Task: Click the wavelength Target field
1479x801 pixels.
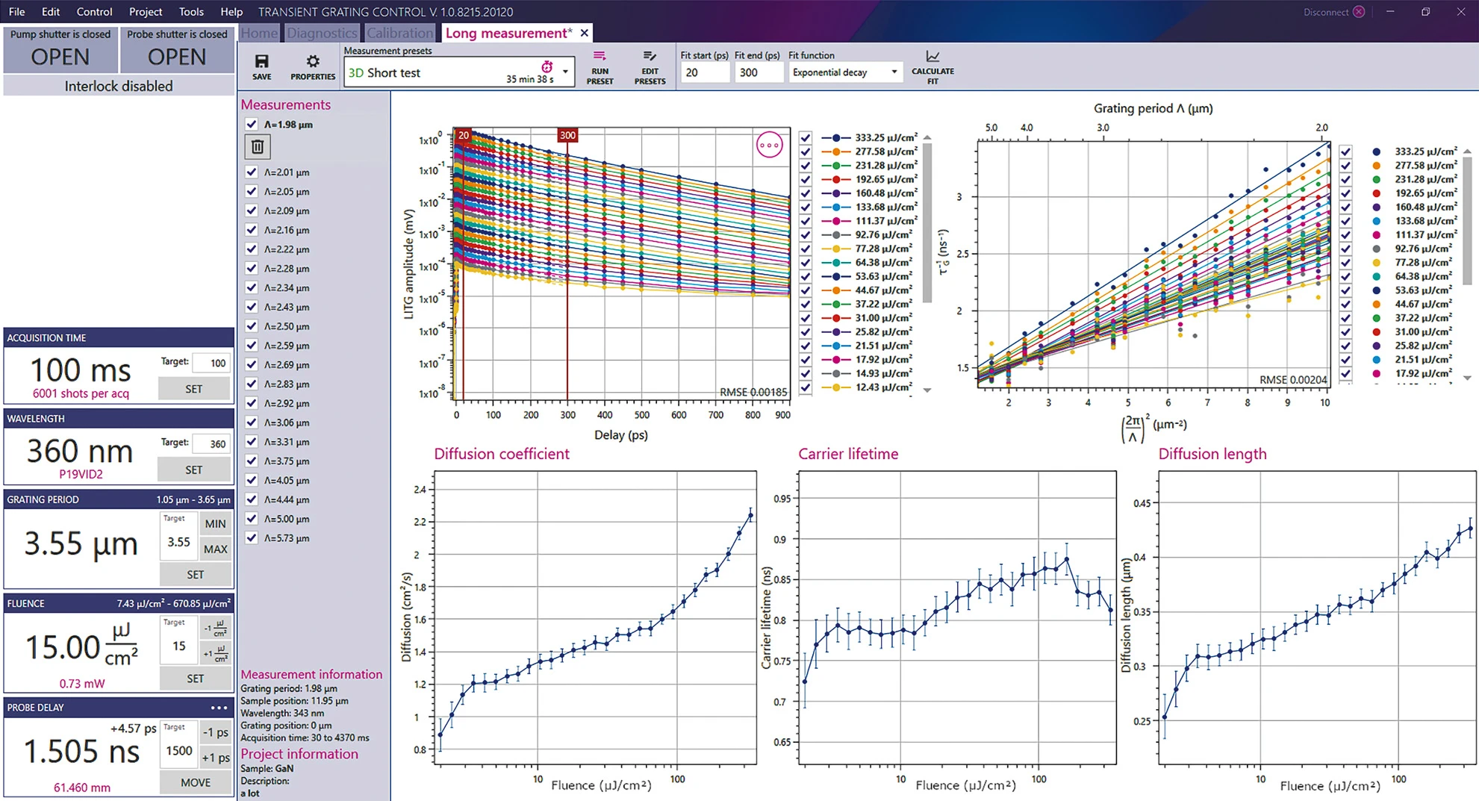Action: click(x=211, y=443)
